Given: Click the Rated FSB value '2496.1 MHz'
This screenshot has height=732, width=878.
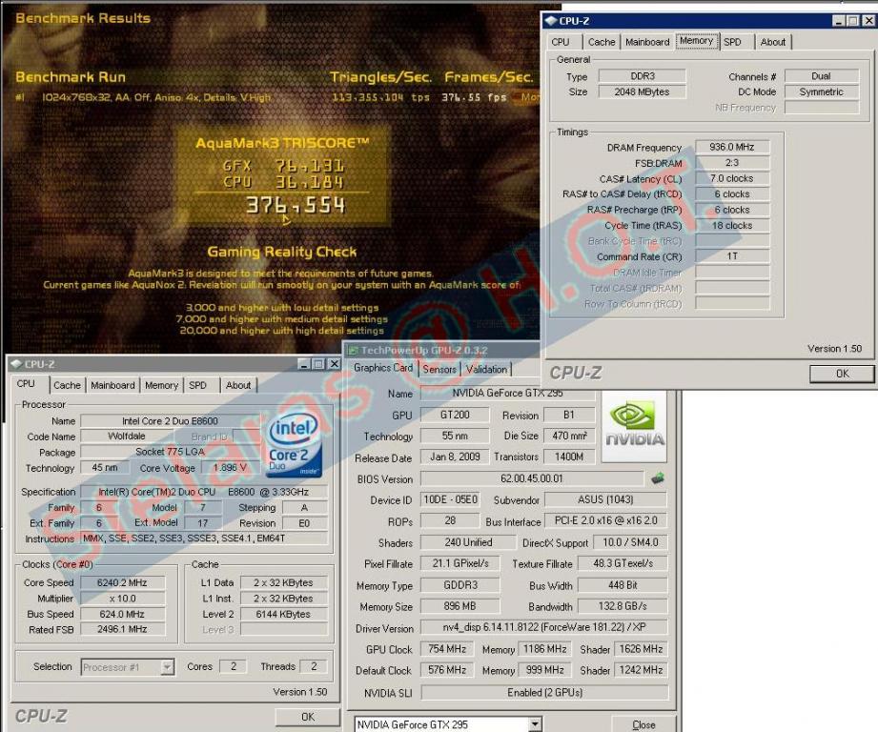Looking at the screenshot, I should pos(123,629).
